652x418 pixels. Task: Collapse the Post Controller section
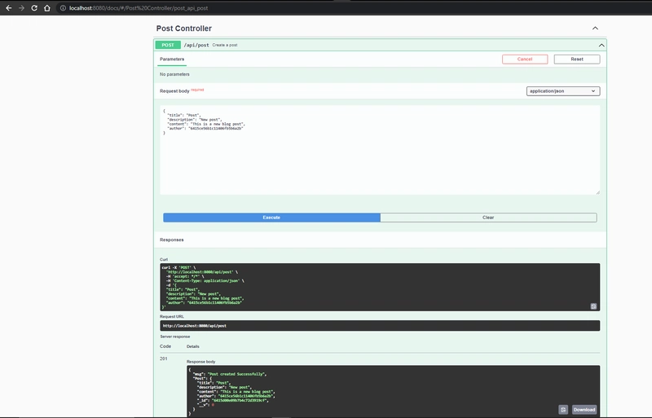tap(595, 29)
